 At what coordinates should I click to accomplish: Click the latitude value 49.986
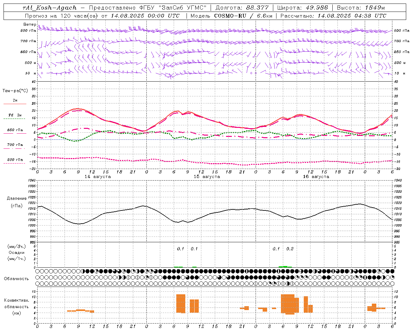coord(316,8)
